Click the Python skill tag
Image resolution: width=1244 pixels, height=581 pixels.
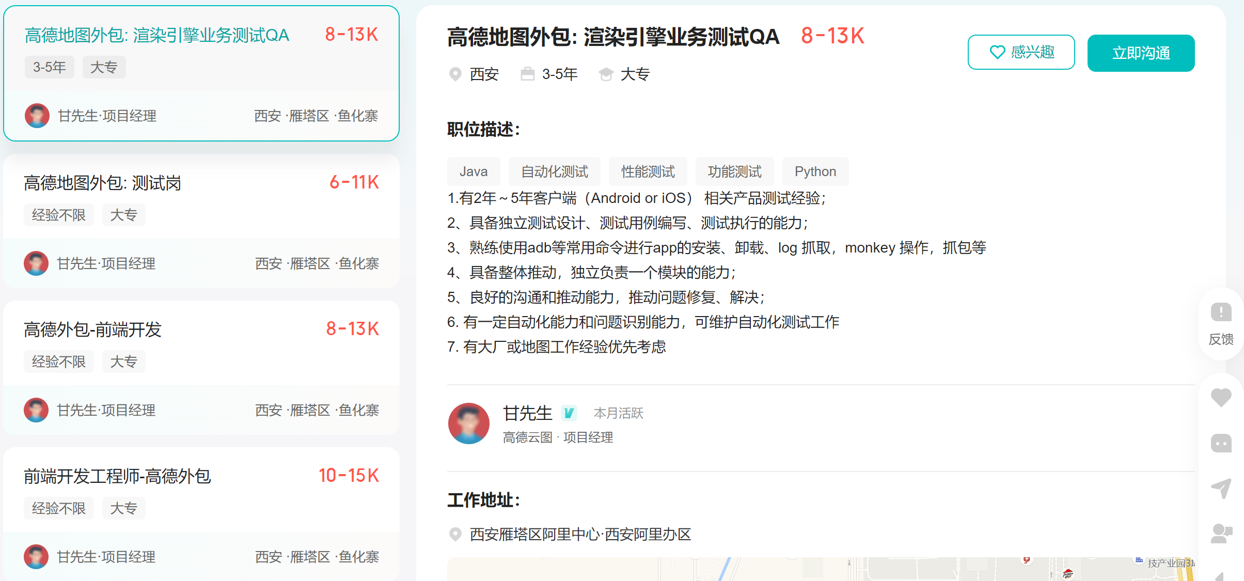(815, 171)
